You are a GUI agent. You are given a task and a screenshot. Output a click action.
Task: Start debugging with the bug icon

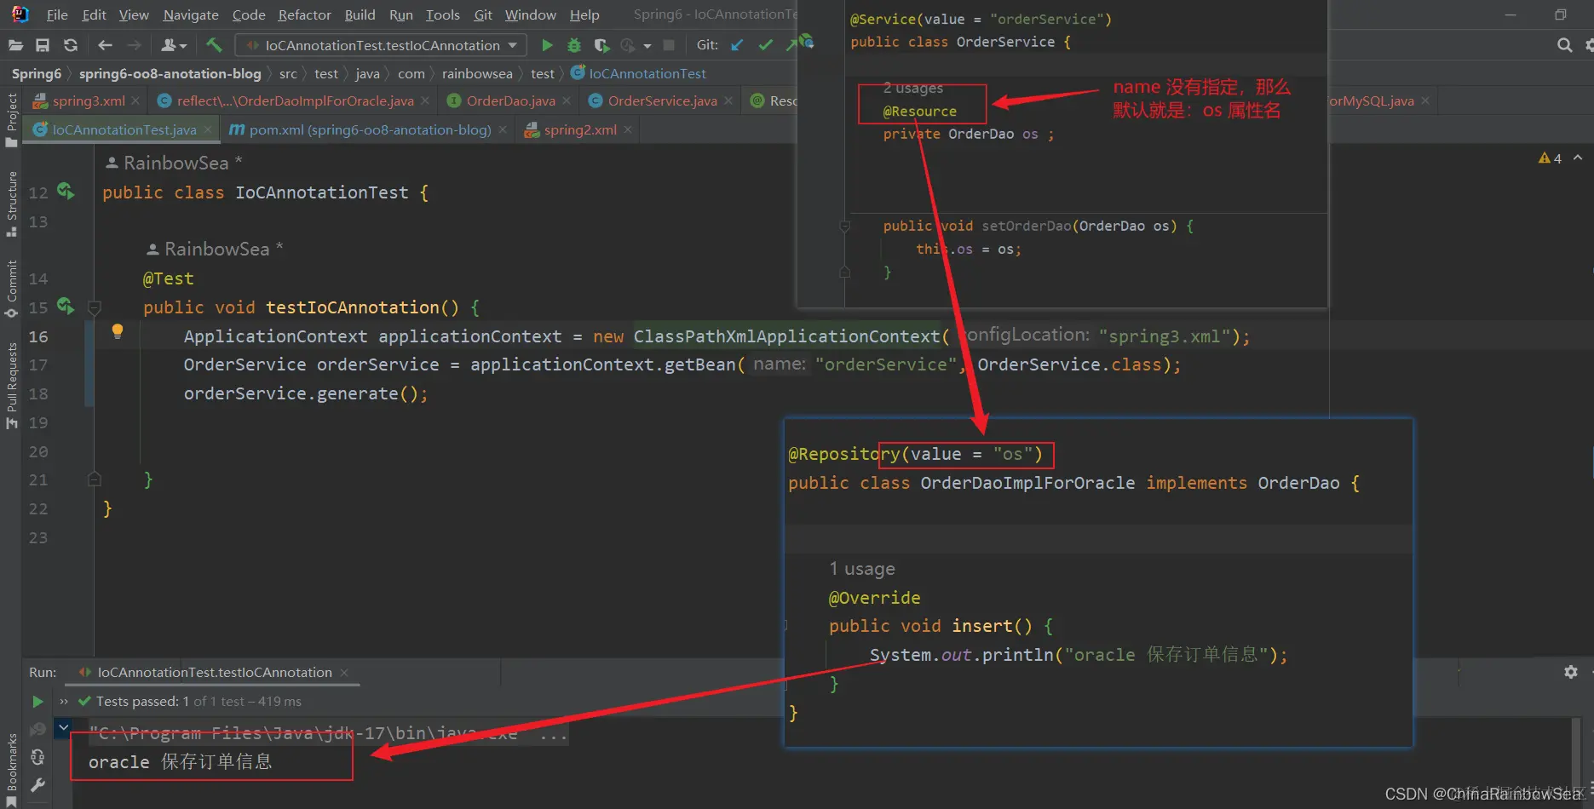[x=574, y=45]
